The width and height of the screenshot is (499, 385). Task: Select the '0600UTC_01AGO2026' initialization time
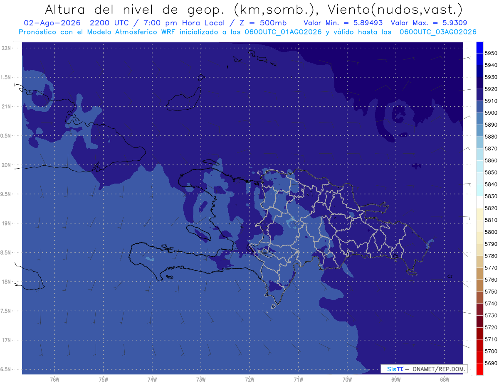pos(284,32)
